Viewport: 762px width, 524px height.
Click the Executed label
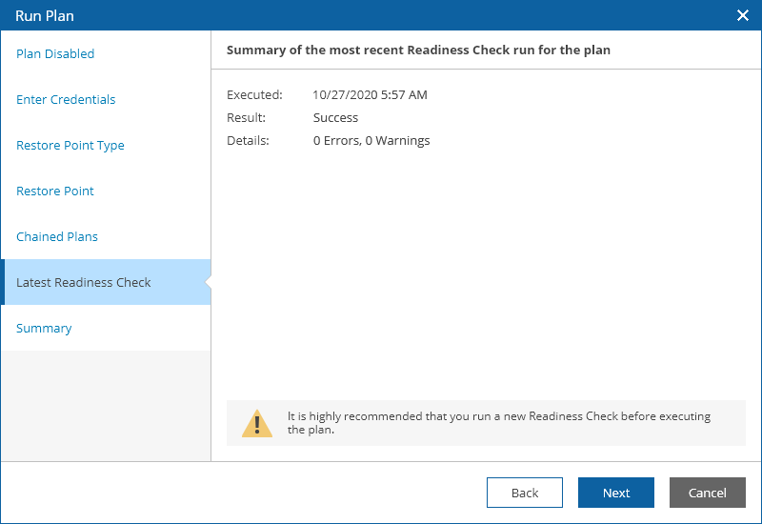tap(254, 95)
